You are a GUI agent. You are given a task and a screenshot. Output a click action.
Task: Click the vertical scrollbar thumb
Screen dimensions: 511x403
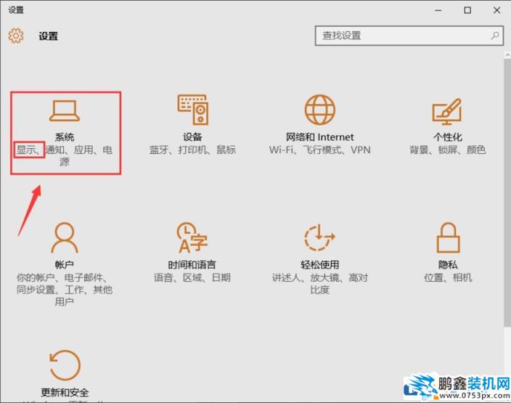(x=507, y=192)
